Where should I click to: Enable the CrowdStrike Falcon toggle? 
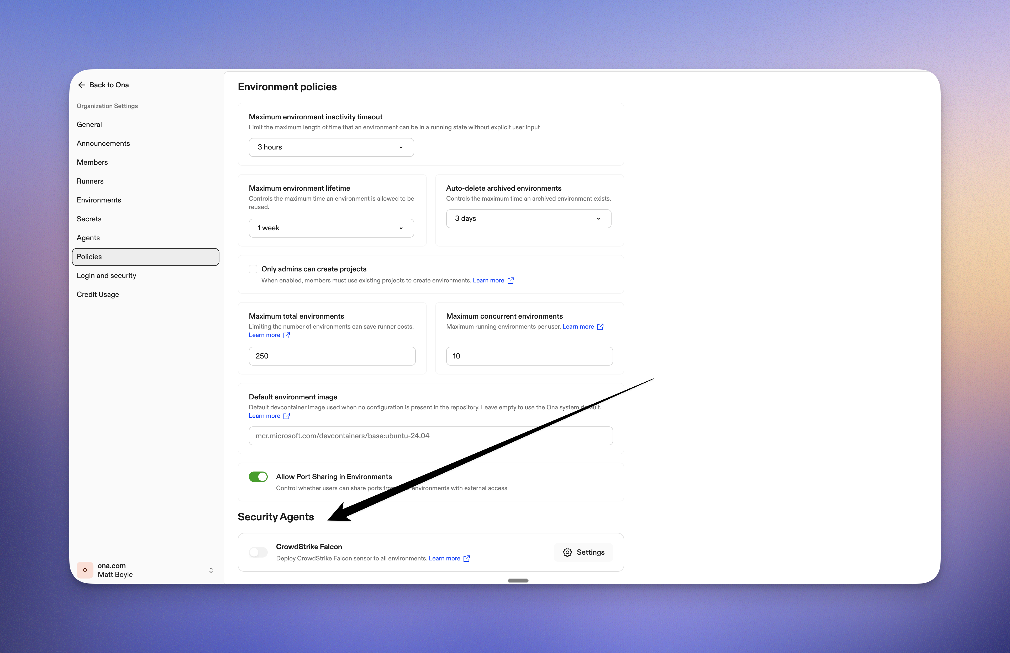tap(257, 552)
